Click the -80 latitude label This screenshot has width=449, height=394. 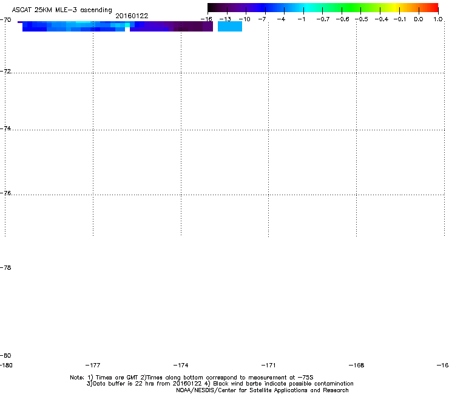(5, 355)
